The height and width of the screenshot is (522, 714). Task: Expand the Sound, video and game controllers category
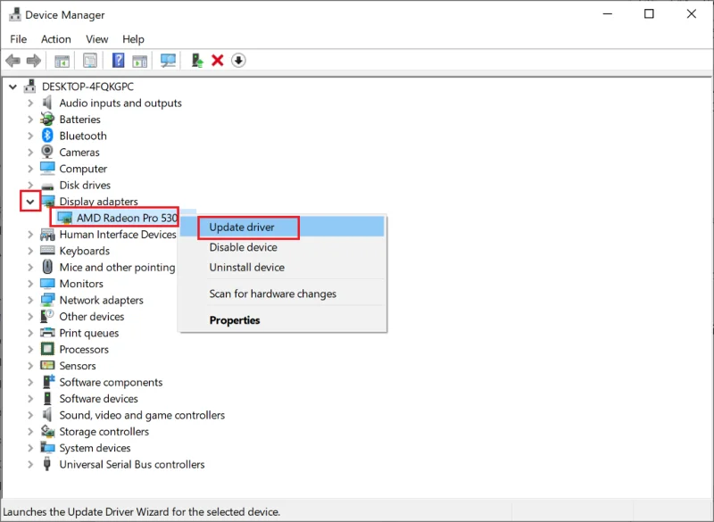pos(30,415)
